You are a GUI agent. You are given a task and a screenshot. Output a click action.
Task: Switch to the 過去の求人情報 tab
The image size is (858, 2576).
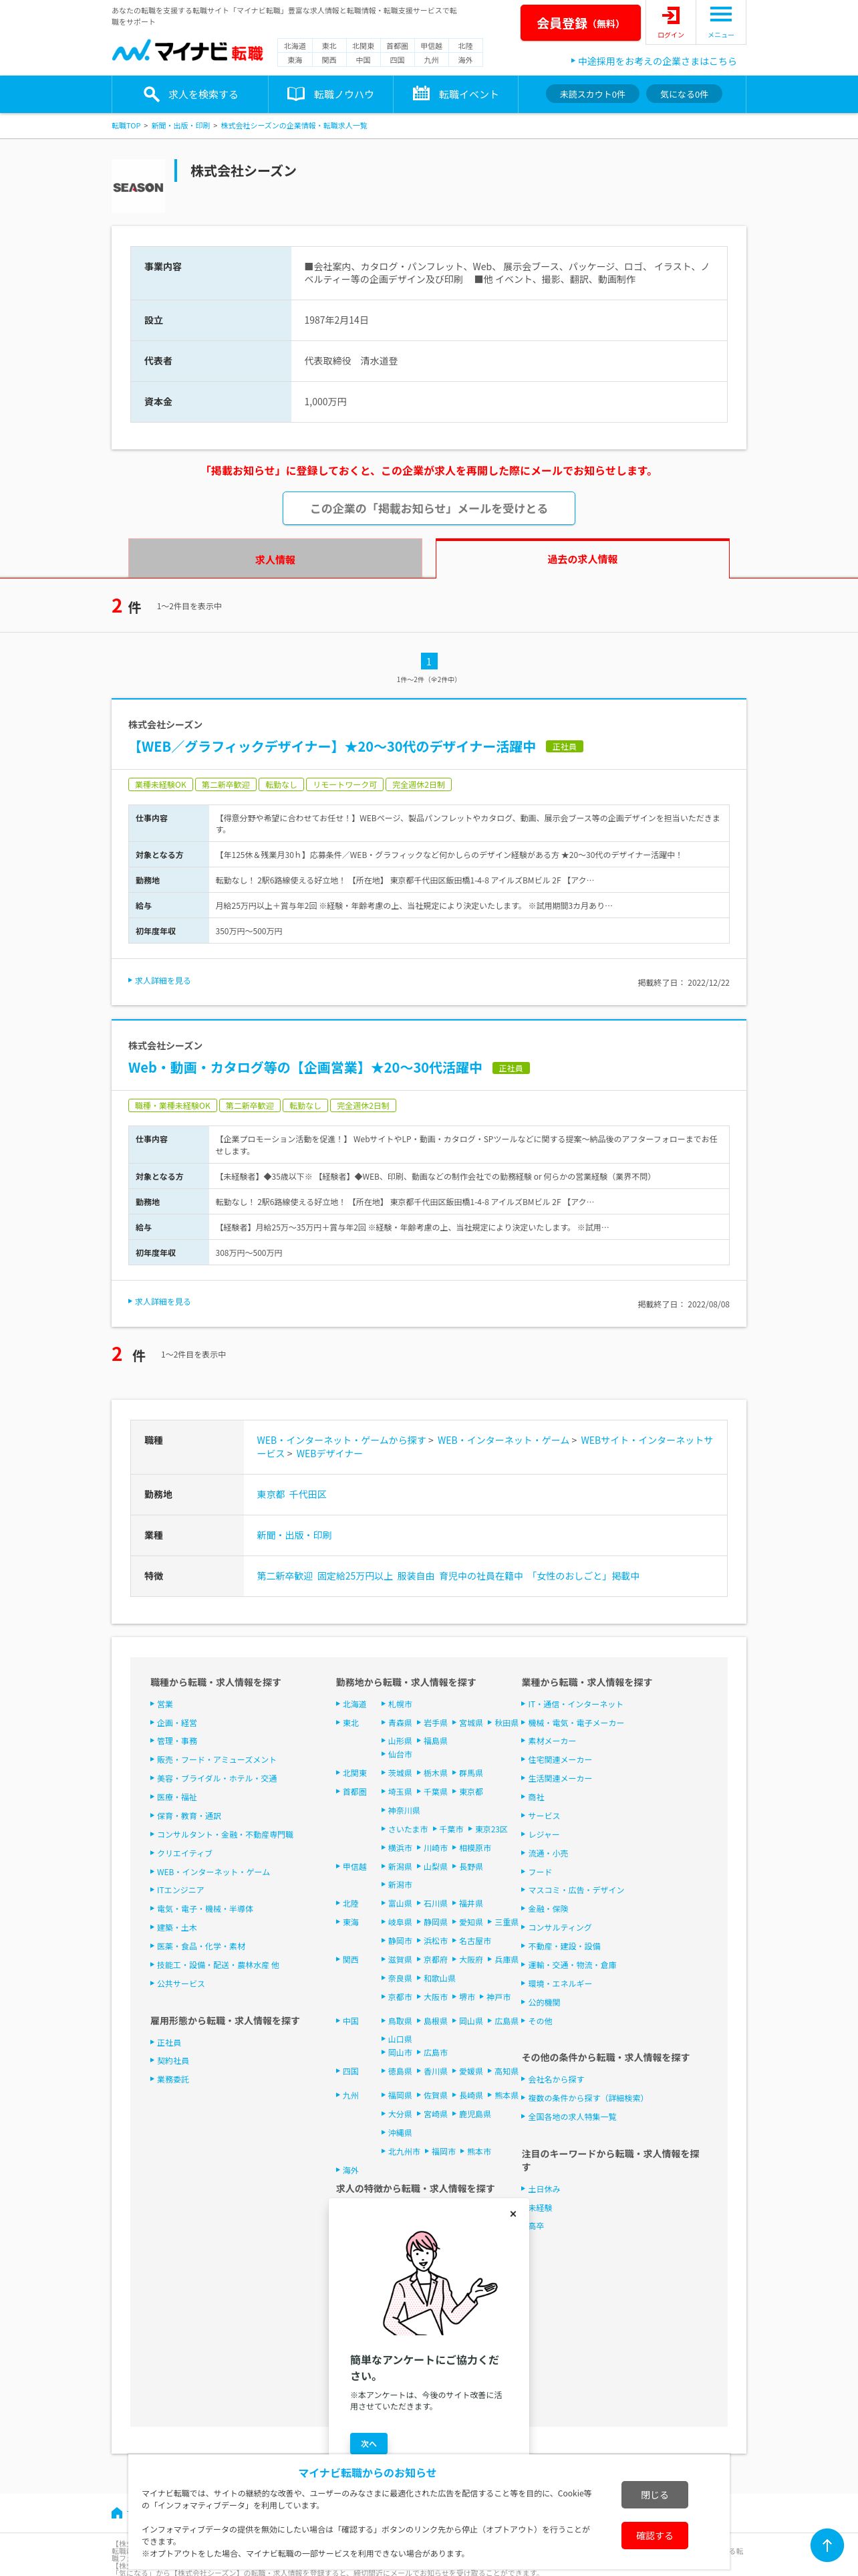(582, 559)
